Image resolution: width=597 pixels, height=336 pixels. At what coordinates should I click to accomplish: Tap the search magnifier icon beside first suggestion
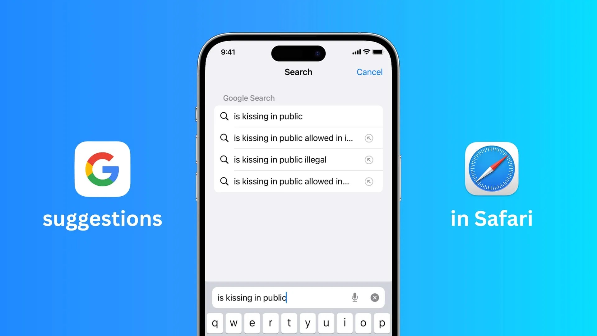(x=225, y=116)
